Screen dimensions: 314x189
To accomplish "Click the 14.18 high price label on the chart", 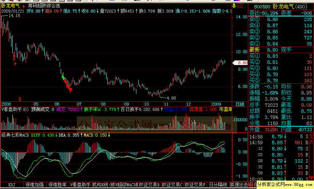I will pos(15,15).
